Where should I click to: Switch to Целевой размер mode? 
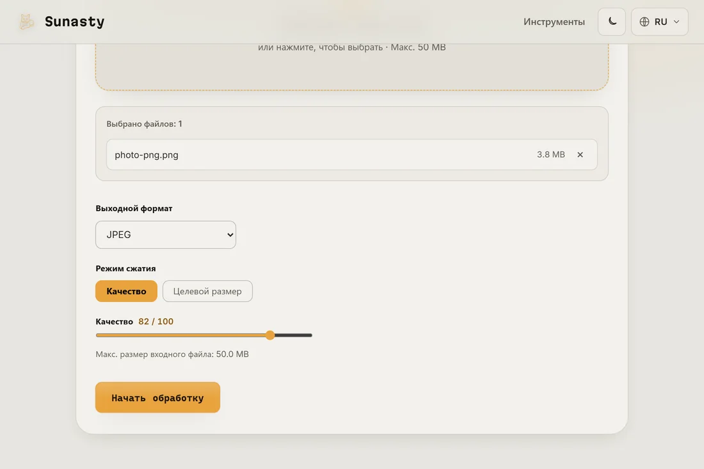pyautogui.click(x=207, y=291)
